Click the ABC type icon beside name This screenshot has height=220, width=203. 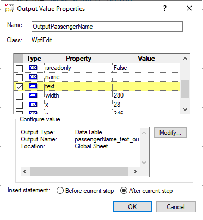33,77
